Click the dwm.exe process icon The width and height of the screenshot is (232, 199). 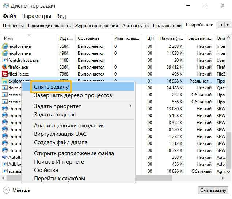(5, 88)
